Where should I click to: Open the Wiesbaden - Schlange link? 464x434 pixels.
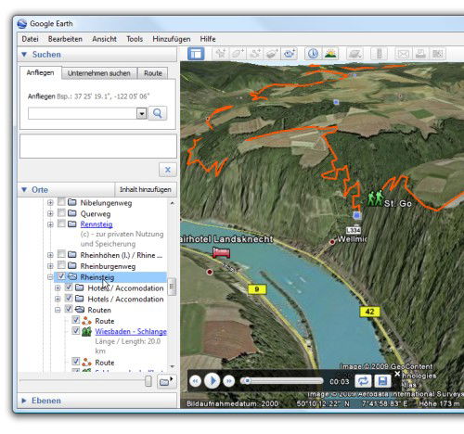(131, 331)
